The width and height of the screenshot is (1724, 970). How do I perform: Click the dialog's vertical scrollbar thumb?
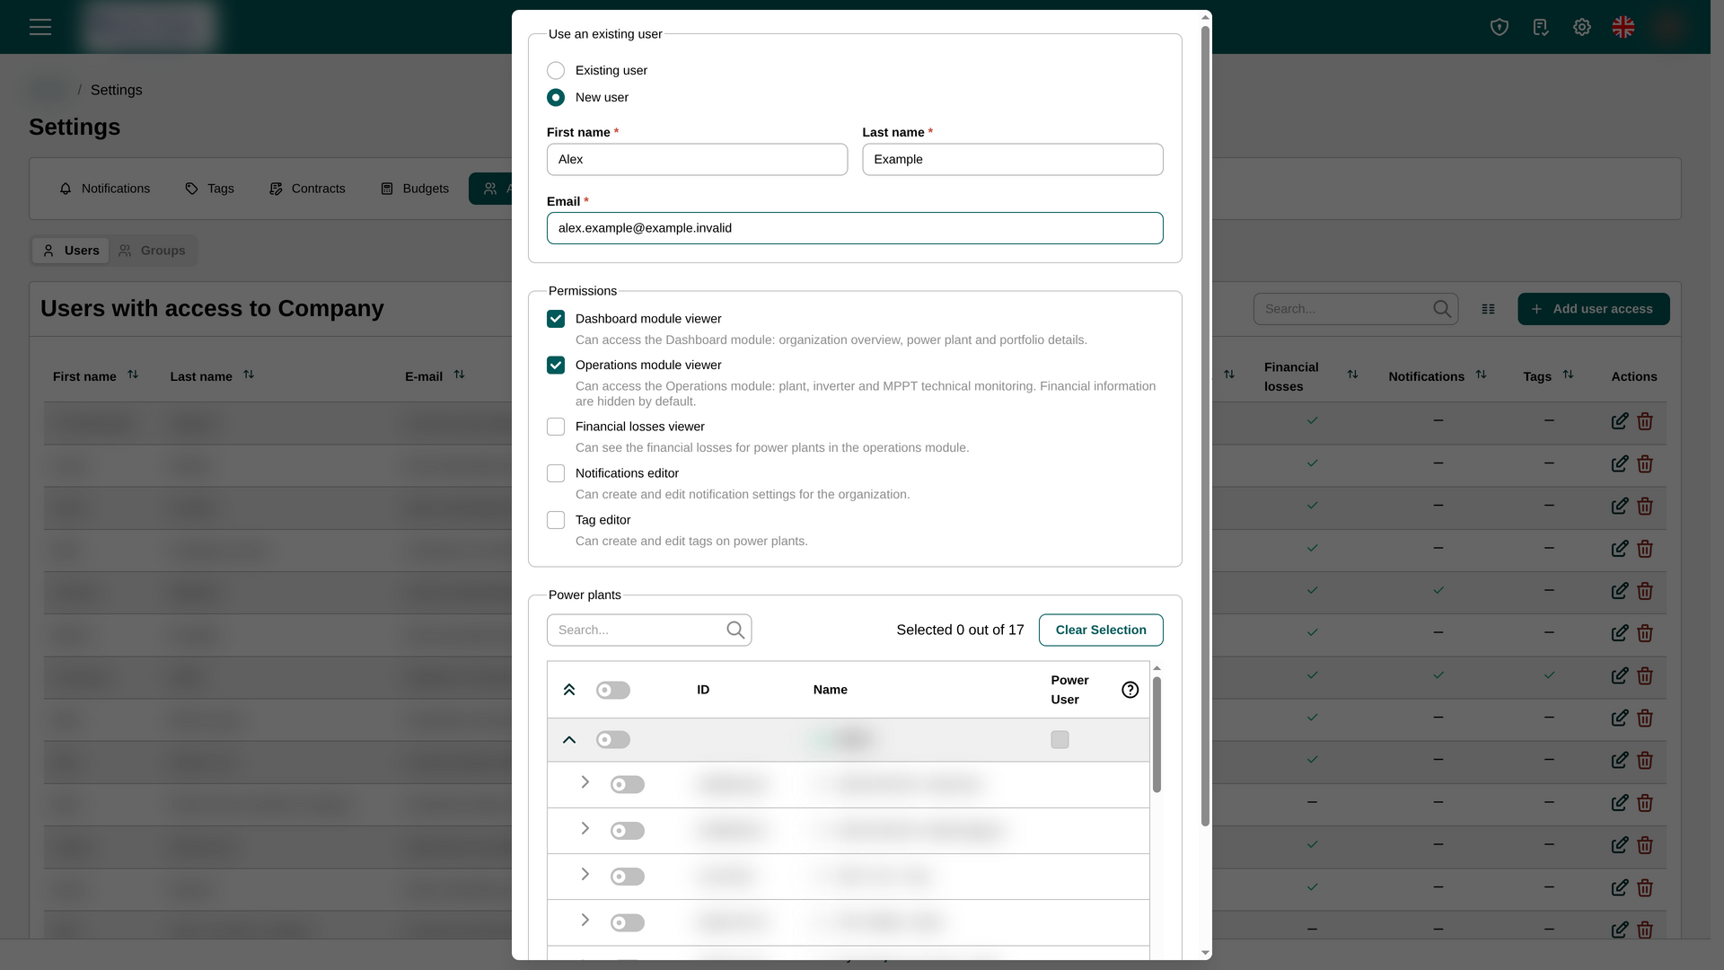pyautogui.click(x=1205, y=427)
